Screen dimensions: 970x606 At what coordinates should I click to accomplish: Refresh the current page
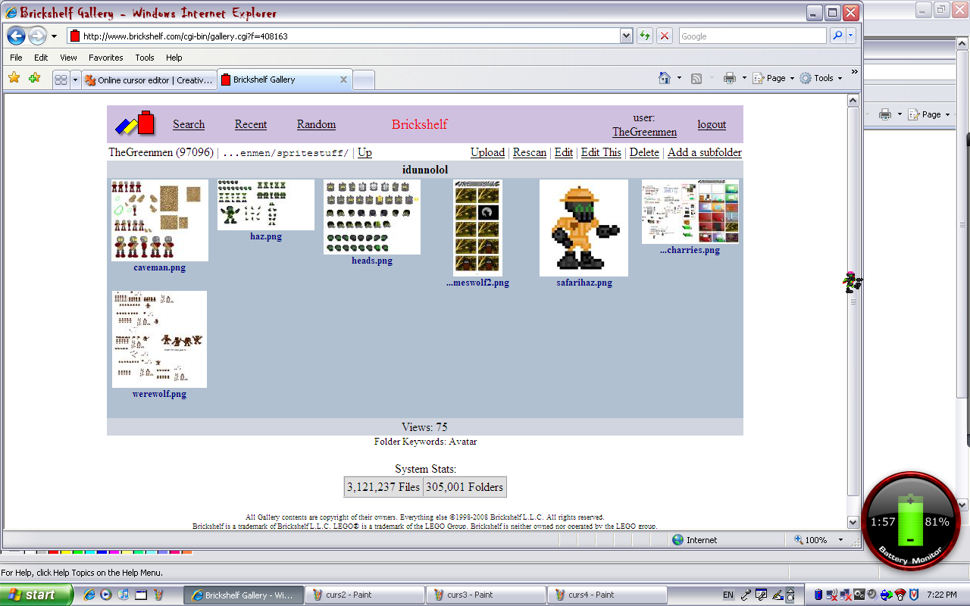tap(645, 35)
